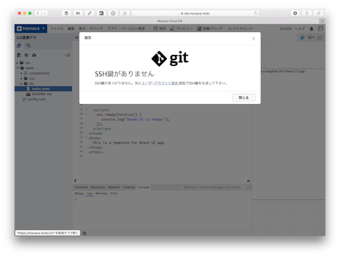
Task: Click the 実機デバッグ toolbar button
Action: tap(210, 28)
